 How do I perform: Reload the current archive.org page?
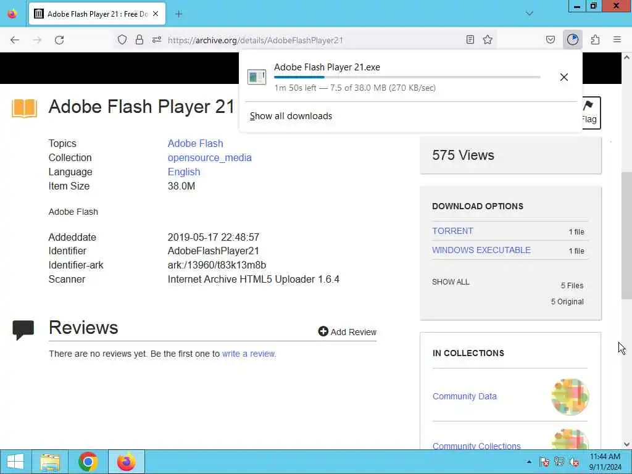pyautogui.click(x=59, y=40)
